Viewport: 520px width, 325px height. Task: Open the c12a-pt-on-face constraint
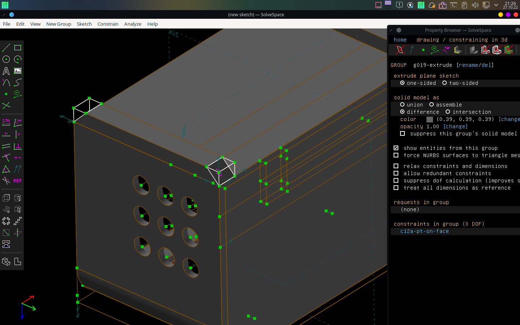click(424, 231)
